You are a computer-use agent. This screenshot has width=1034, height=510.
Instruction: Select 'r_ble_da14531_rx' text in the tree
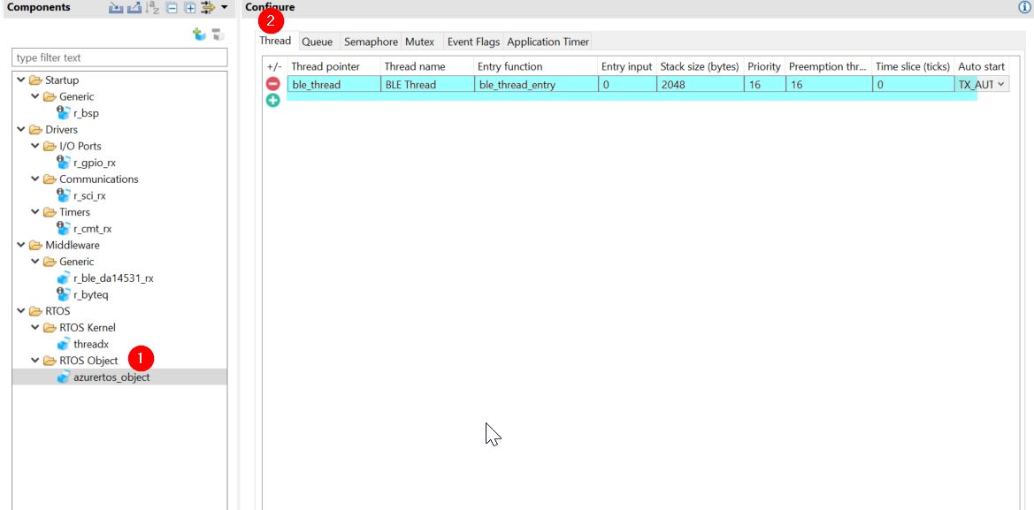pyautogui.click(x=113, y=278)
